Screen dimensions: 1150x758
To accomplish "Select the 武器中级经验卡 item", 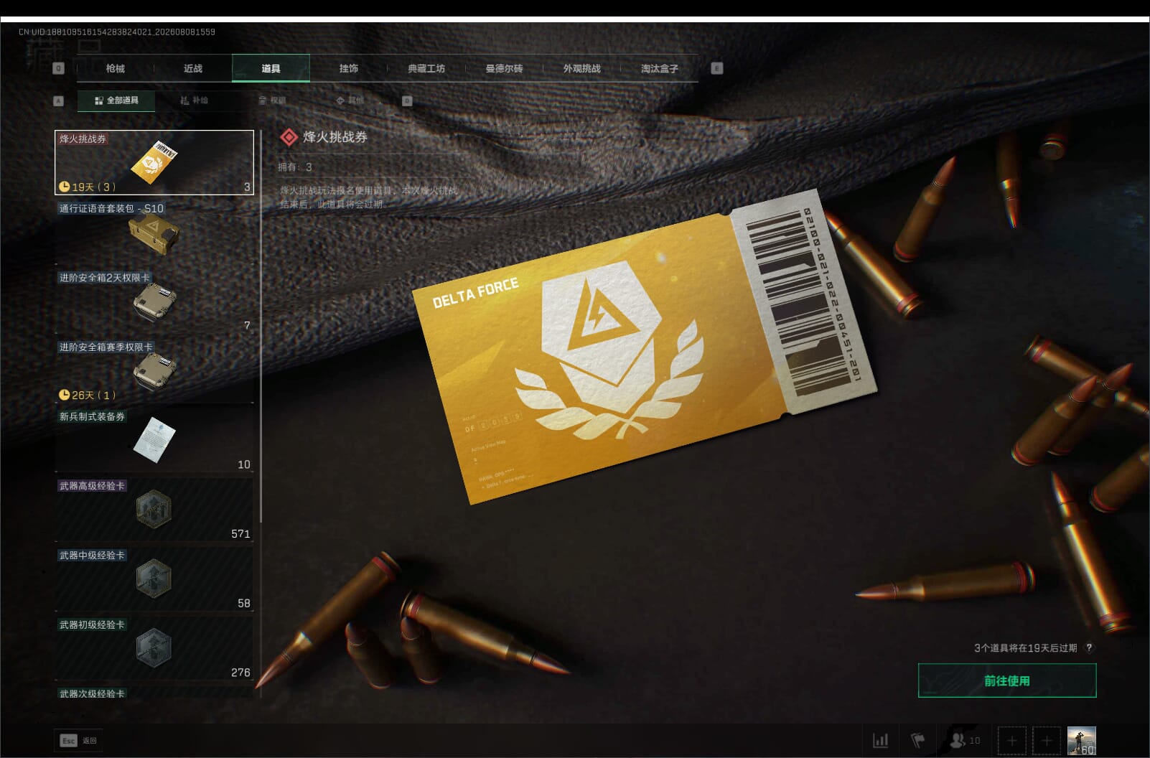I will 154,579.
